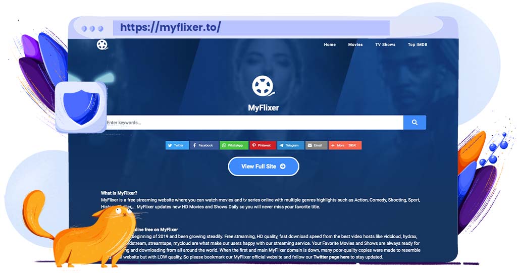The width and height of the screenshot is (517, 273).
Task: Follow the Twitter page here link
Action: click(331, 257)
